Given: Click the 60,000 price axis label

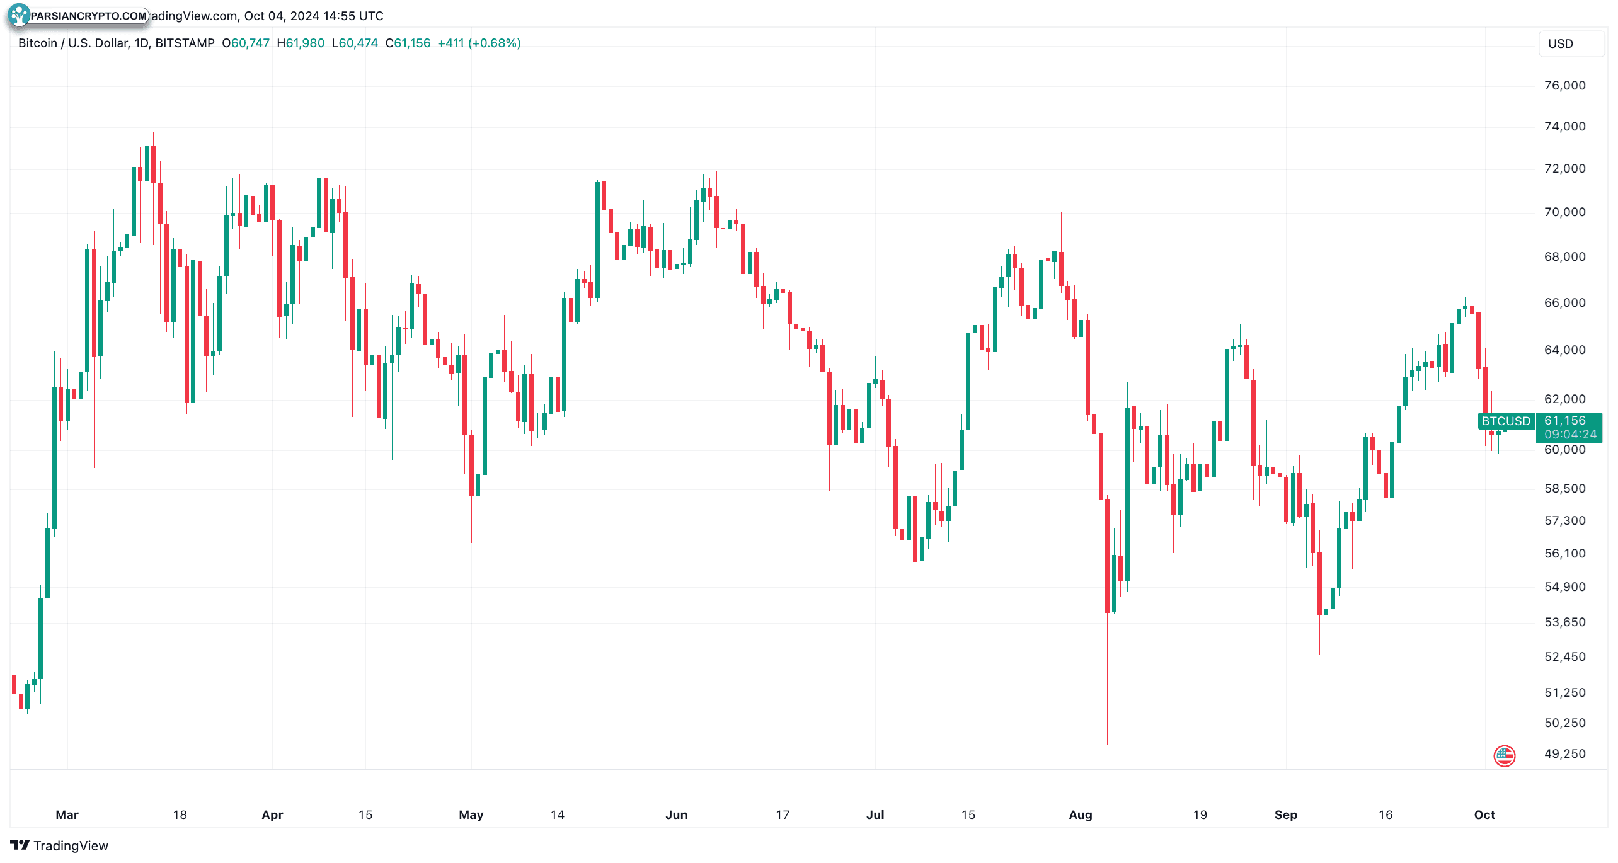Looking at the screenshot, I should click(1564, 449).
